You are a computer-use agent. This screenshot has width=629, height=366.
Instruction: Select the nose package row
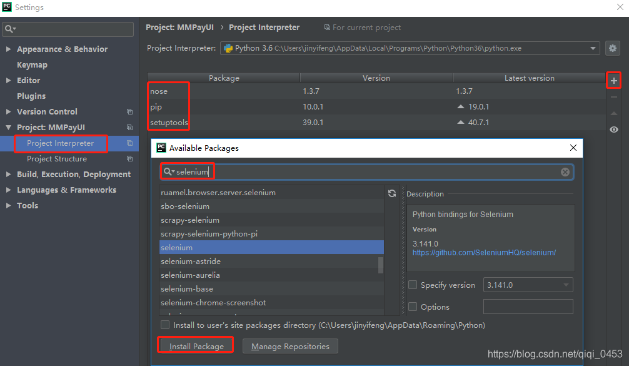click(376, 91)
